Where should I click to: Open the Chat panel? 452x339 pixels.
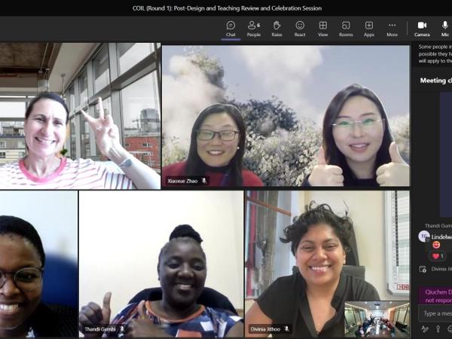pyautogui.click(x=231, y=29)
